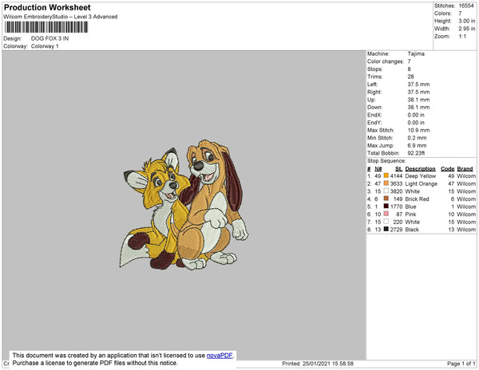Click the Width value 2.95 in

point(467,29)
